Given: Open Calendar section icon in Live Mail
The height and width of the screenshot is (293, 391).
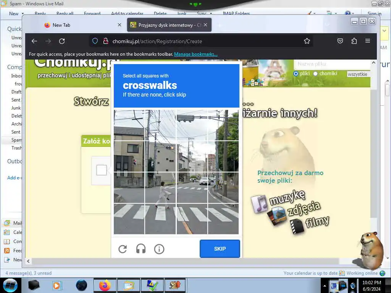Looking at the screenshot, I should point(7,232).
